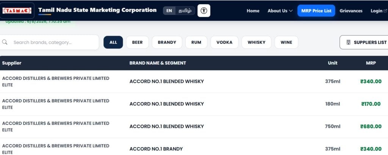Image resolution: width=388 pixels, height=155 pixels.
Task: Open the Home menu item
Action: pyautogui.click(x=253, y=11)
